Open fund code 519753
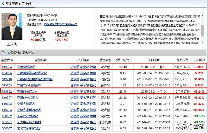The width and height of the screenshot is (208, 133). (x=7, y=85)
